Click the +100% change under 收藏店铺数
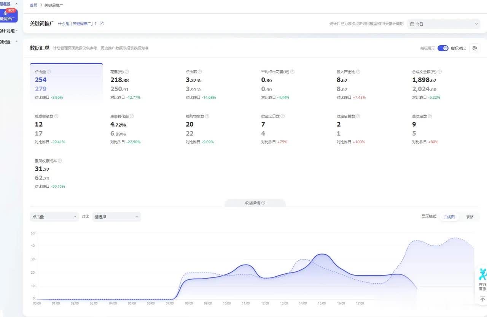This screenshot has width=487, height=317. click(359, 142)
